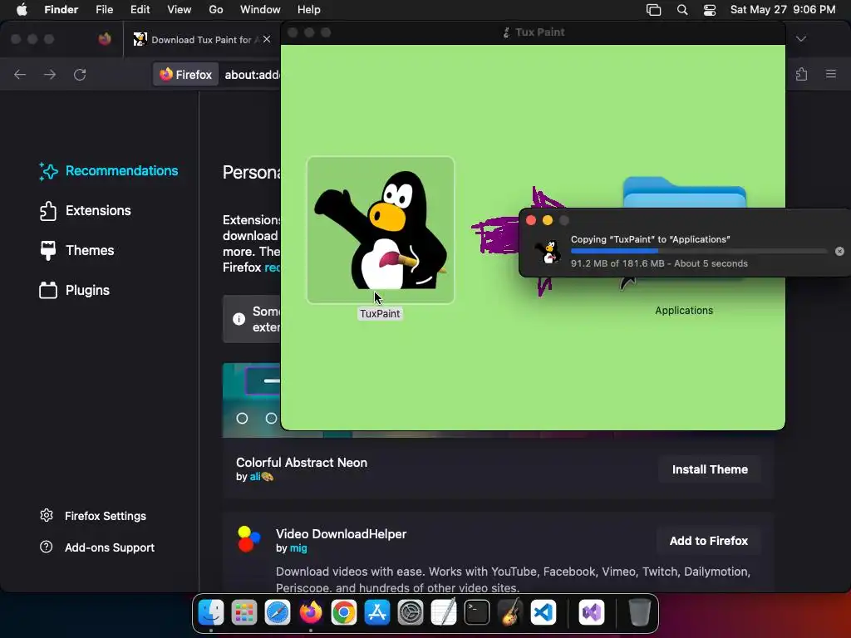
Task: Launch Visual Studio Code from the Dock
Action: coord(544,612)
